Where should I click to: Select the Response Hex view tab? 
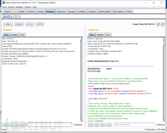(108, 35)
